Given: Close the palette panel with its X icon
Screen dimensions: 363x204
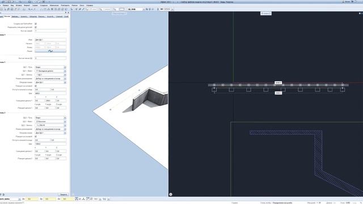Looking at the screenshot, I should [x=68, y=12].
